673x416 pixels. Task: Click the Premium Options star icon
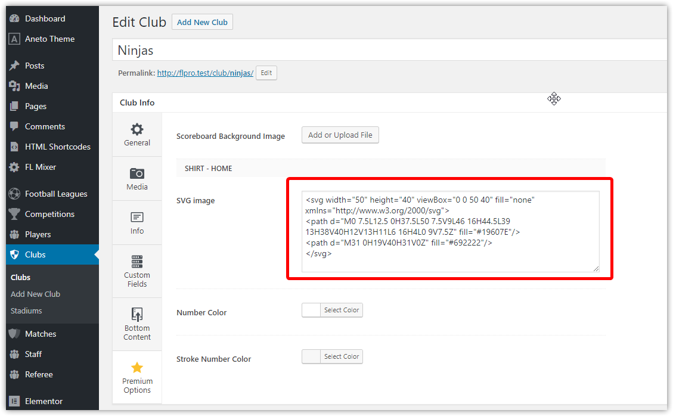pyautogui.click(x=137, y=368)
